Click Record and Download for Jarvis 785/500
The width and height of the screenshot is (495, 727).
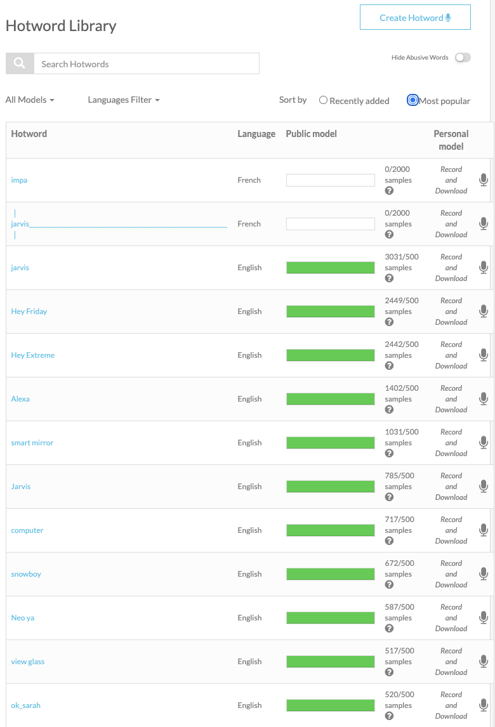tap(451, 487)
